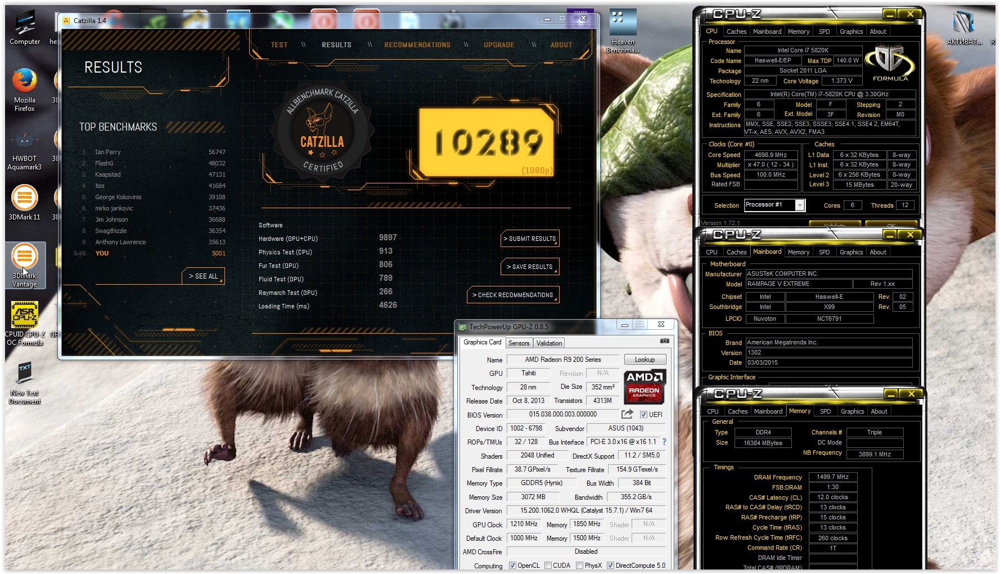Click the BIOS date 03/03/2015 field
The height and width of the screenshot is (574, 1000).
(829, 362)
